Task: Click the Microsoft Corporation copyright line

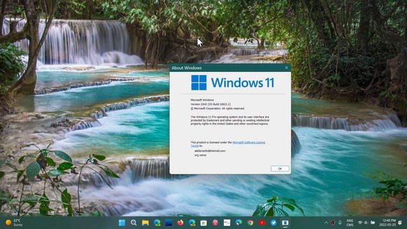Action: [217, 108]
